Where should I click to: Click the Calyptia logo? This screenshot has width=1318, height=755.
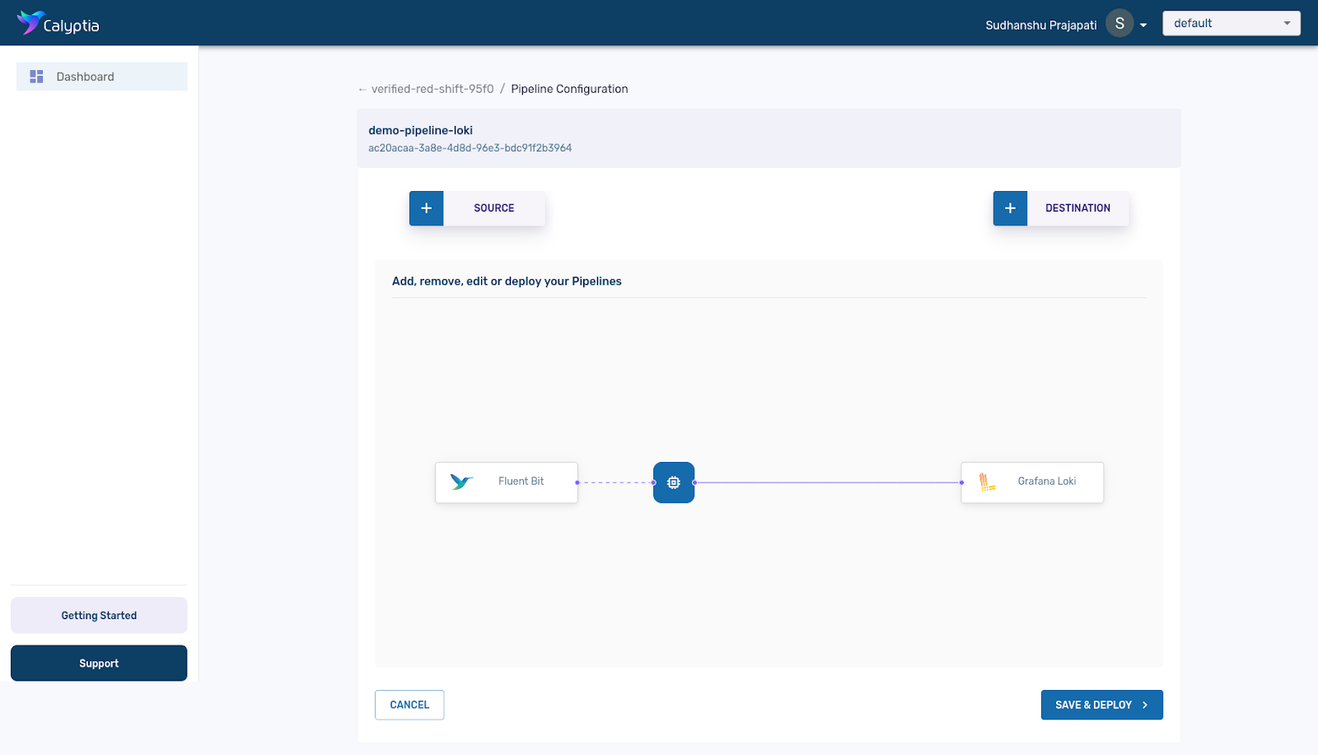pyautogui.click(x=58, y=23)
